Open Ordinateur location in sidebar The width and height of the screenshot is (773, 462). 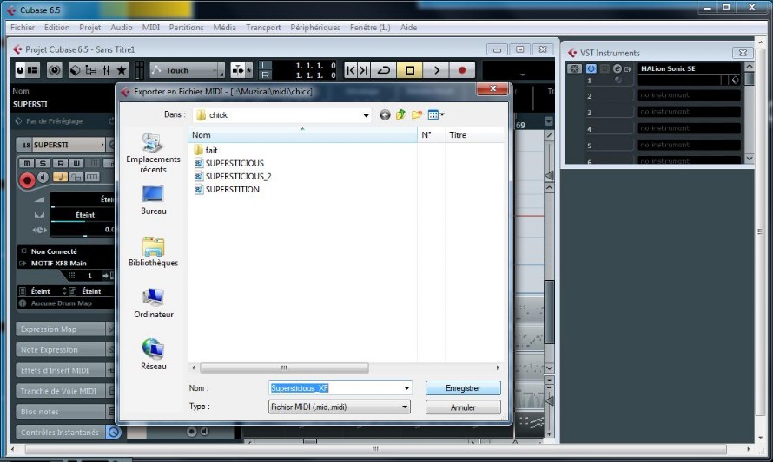point(154,303)
